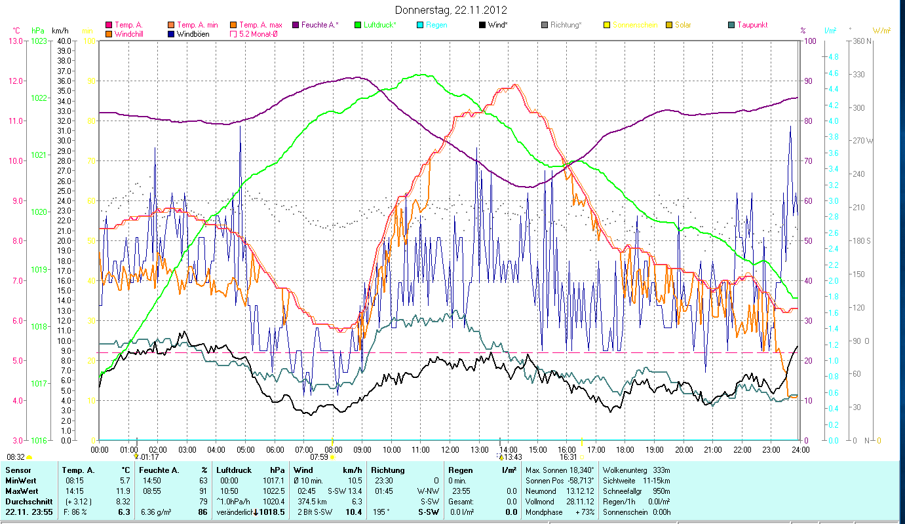Click the chart title Donnerstag, 22.11.2012
Viewport: 905px width, 524px height.
452,10
